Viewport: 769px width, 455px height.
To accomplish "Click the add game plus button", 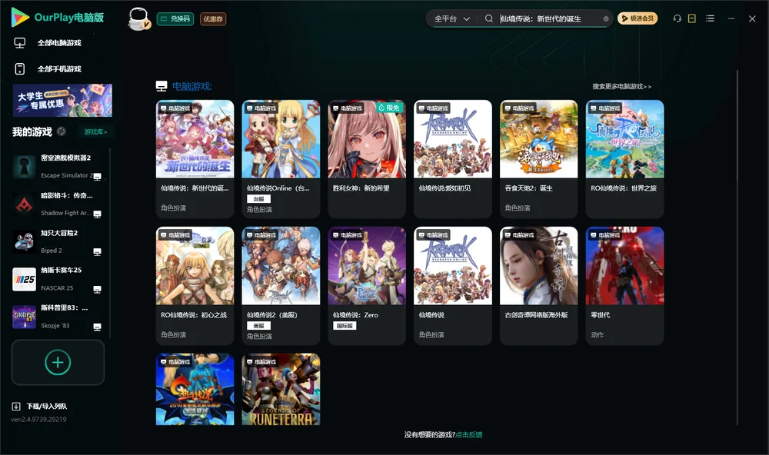I will tap(58, 362).
